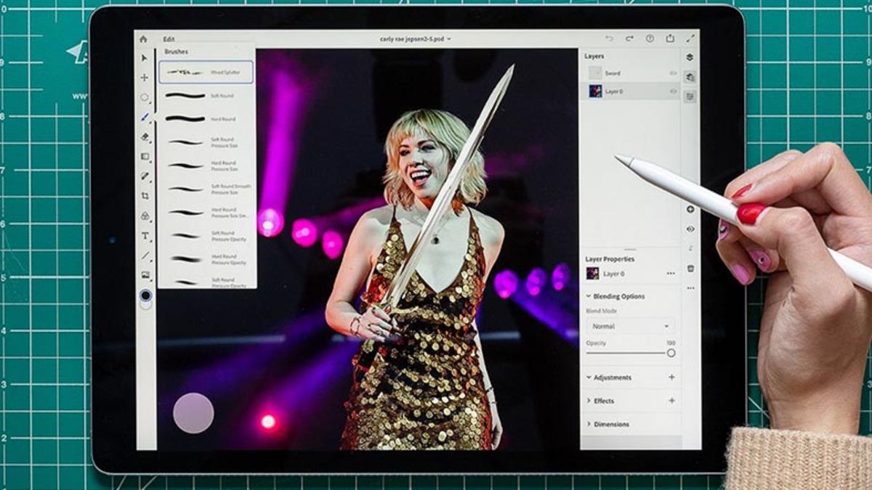Select the Brush tool

coord(144,114)
